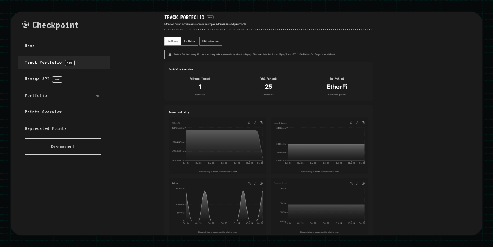This screenshot has height=247, width=493.
Task: Expand the Trevee Earn chart to fullscreen
Action: (357, 184)
